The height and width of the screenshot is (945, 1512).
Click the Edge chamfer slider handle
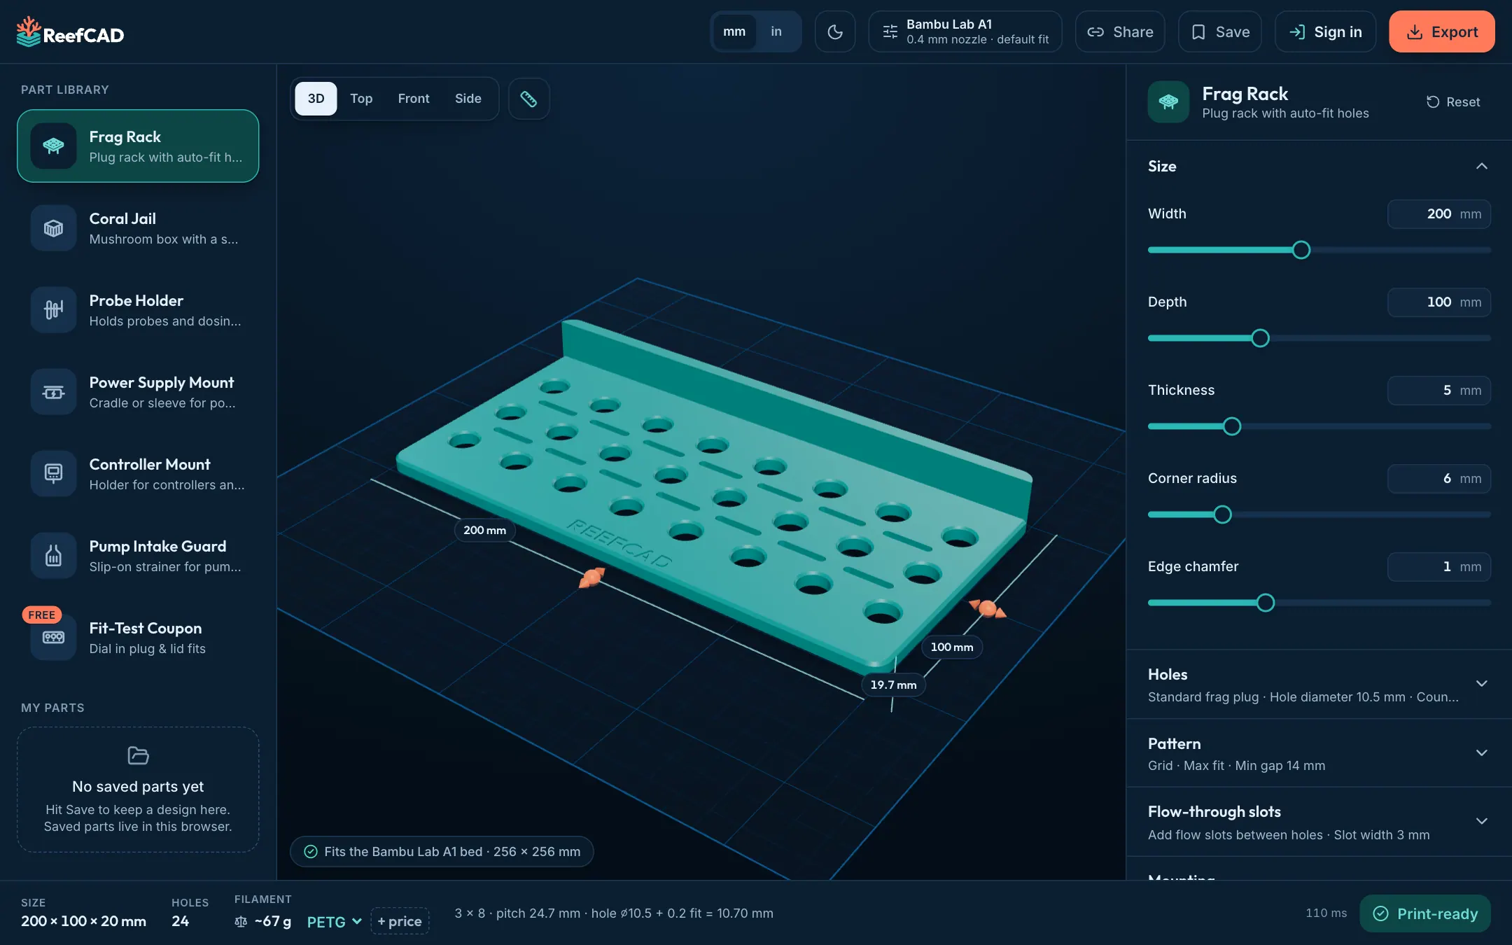(1266, 603)
